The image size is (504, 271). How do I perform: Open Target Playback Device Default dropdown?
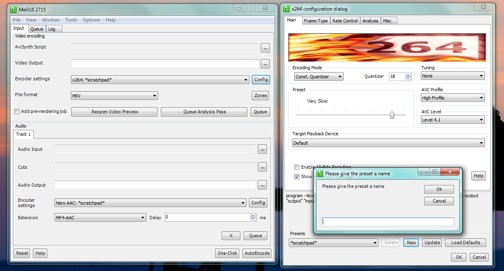[388, 143]
